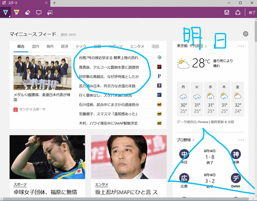
Task: Select Friday (金) forecast tile
Action: click(x=238, y=99)
